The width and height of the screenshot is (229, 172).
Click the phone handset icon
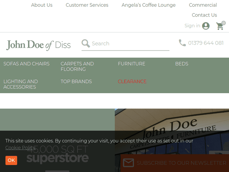click(182, 43)
